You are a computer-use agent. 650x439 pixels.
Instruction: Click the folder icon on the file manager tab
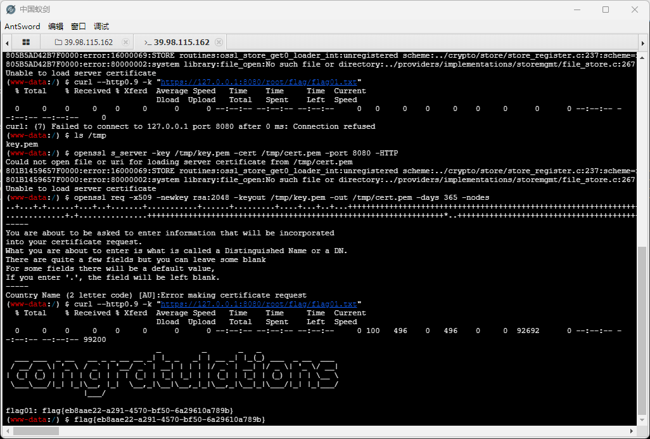click(59, 43)
